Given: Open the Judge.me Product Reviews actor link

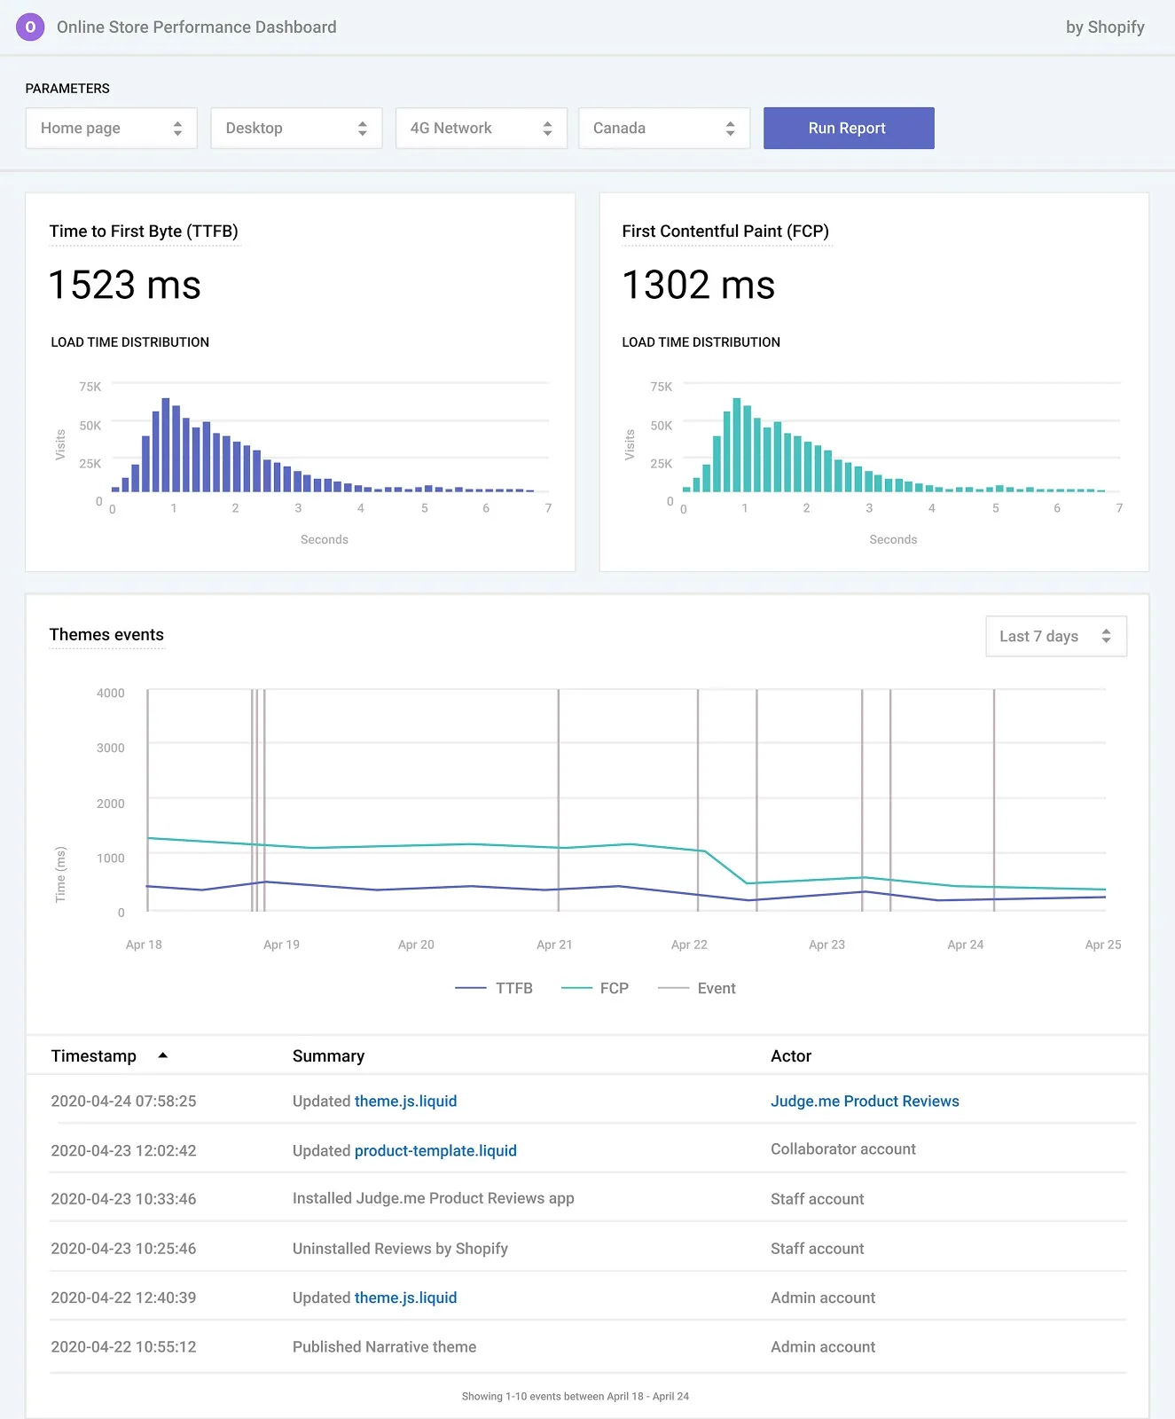Looking at the screenshot, I should pos(865,1101).
